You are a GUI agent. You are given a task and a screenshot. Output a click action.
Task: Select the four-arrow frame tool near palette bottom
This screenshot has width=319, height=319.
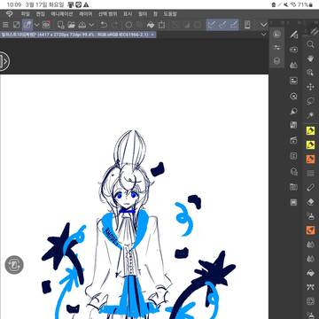coord(310,301)
